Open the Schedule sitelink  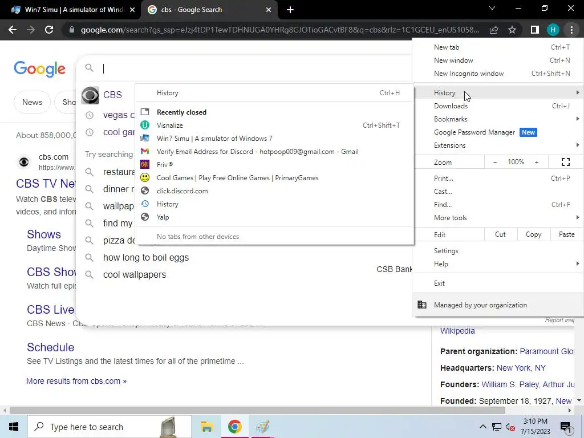[x=51, y=347]
